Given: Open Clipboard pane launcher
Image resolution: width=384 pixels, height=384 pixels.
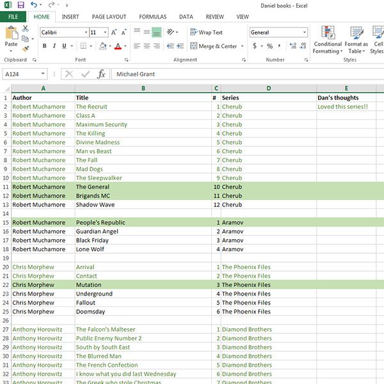Looking at the screenshot, I should pyautogui.click(x=35, y=60).
